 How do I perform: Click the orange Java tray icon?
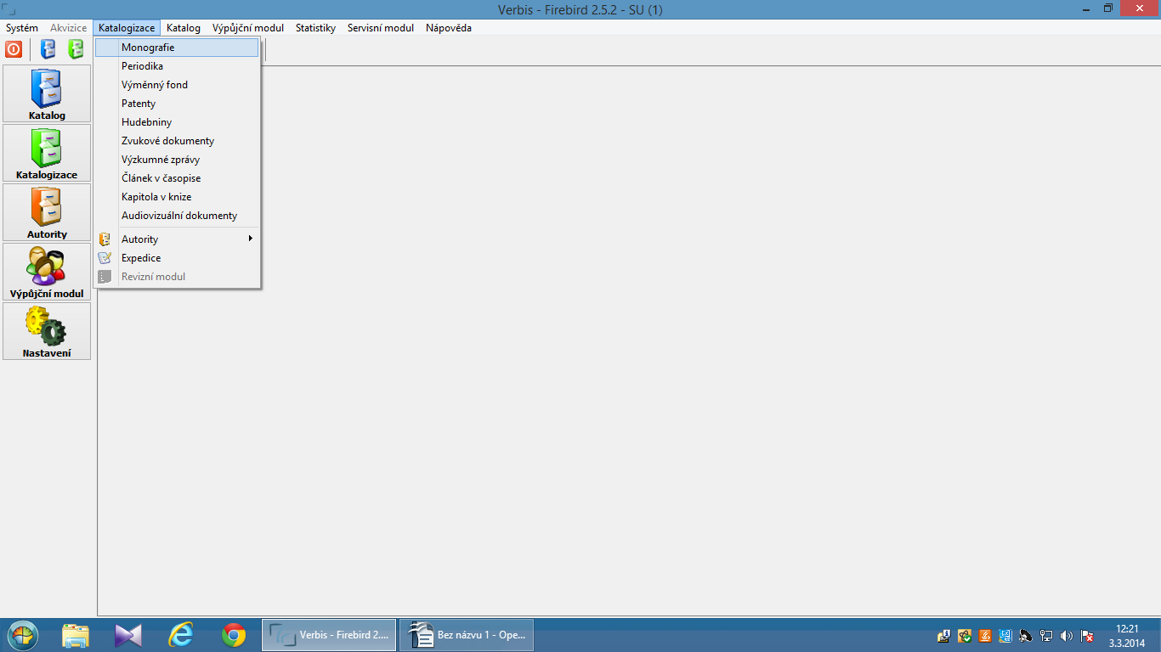985,636
